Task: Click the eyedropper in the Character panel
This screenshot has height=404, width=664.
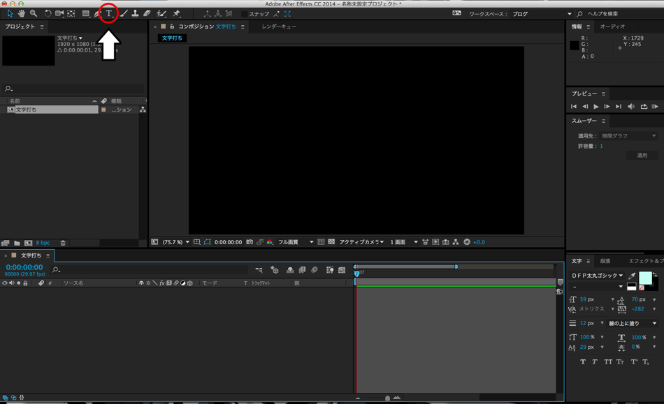Action: [x=632, y=276]
